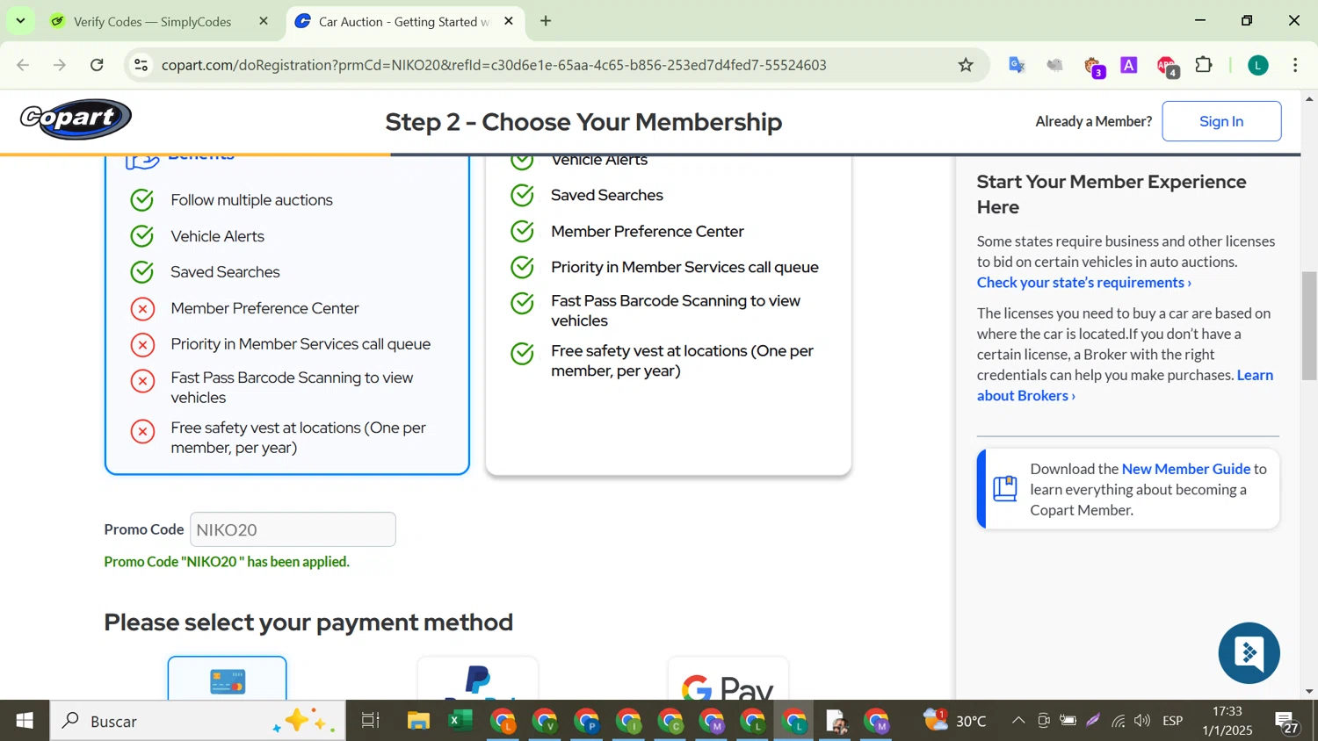Open the notification center with 27 alerts
Viewport: 1318px width, 741px height.
point(1287,723)
